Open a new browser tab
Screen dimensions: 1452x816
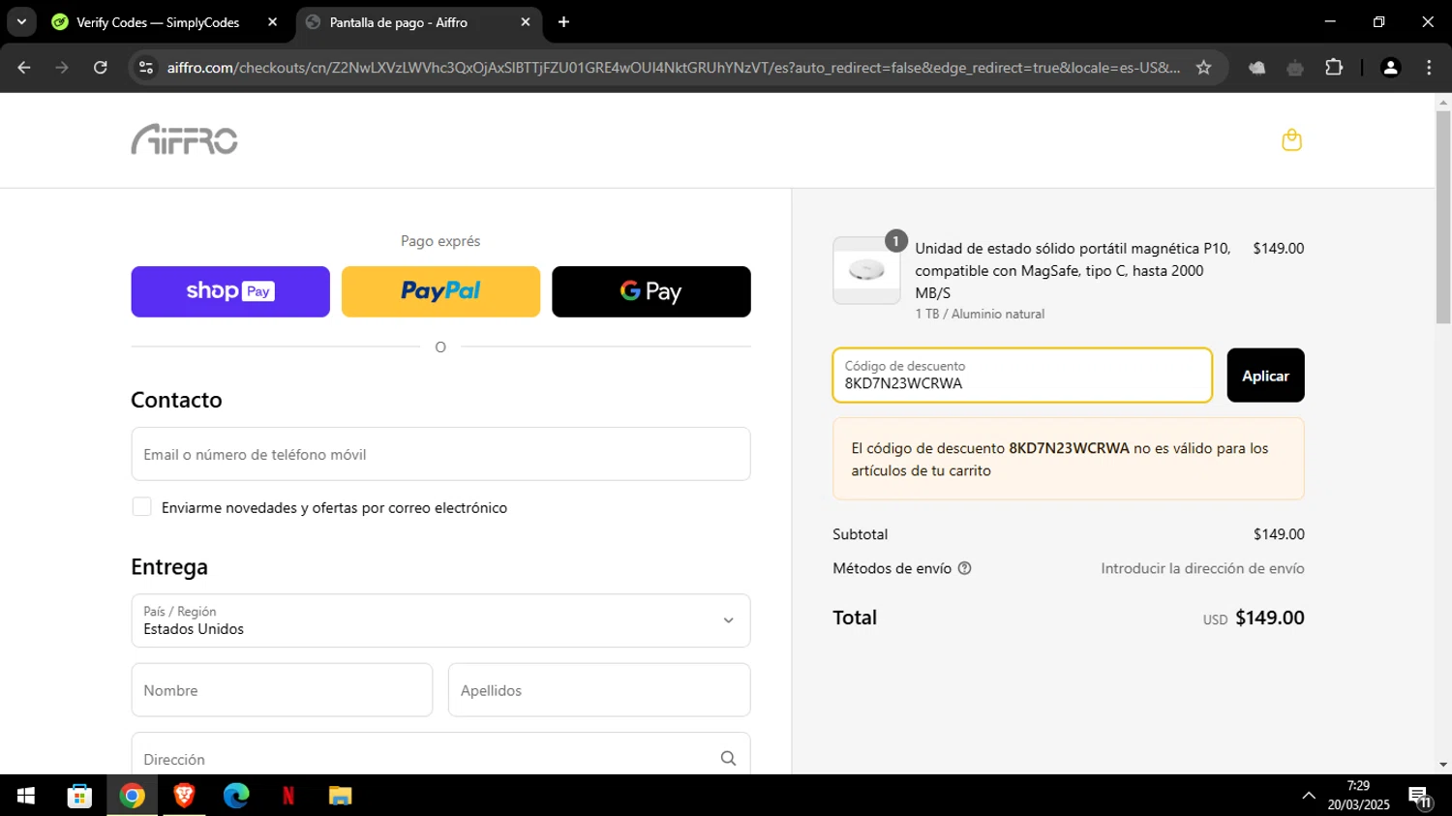pyautogui.click(x=563, y=22)
